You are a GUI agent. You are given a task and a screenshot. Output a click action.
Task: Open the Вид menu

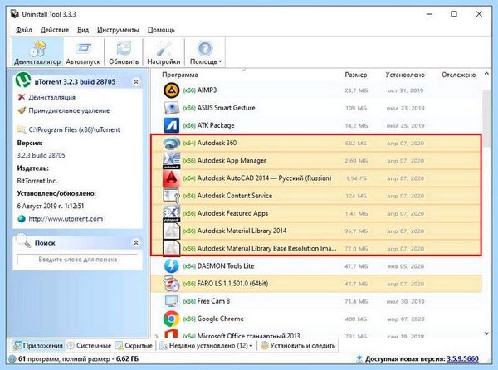pos(83,30)
